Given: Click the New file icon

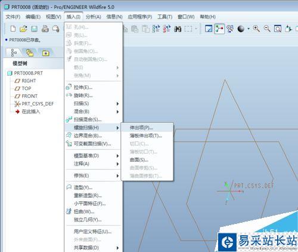Looking at the screenshot, I should (x=13, y=29).
